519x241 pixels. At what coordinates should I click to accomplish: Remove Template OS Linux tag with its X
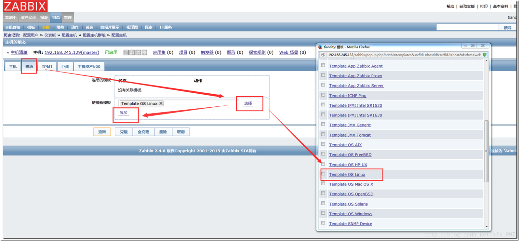tap(161, 103)
